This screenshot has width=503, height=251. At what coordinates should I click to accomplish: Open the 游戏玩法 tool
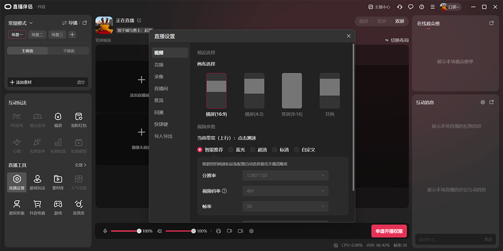pos(37,182)
